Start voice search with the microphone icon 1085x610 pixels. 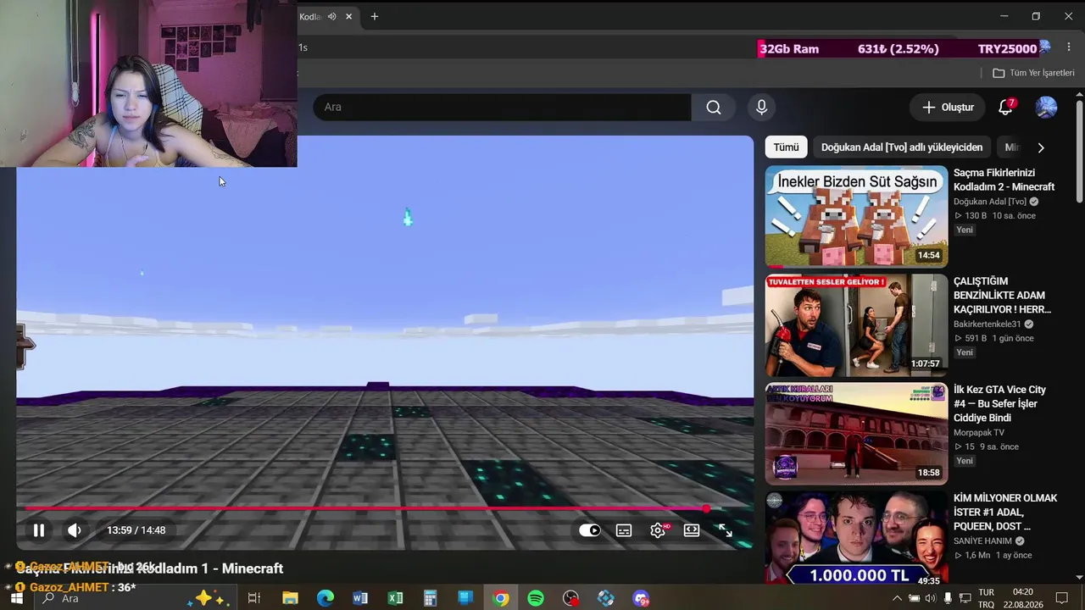pyautogui.click(x=761, y=107)
